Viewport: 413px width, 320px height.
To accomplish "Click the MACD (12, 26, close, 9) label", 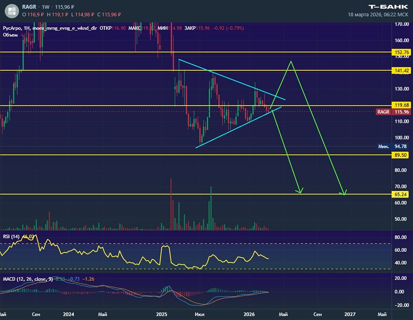I will tap(28, 279).
